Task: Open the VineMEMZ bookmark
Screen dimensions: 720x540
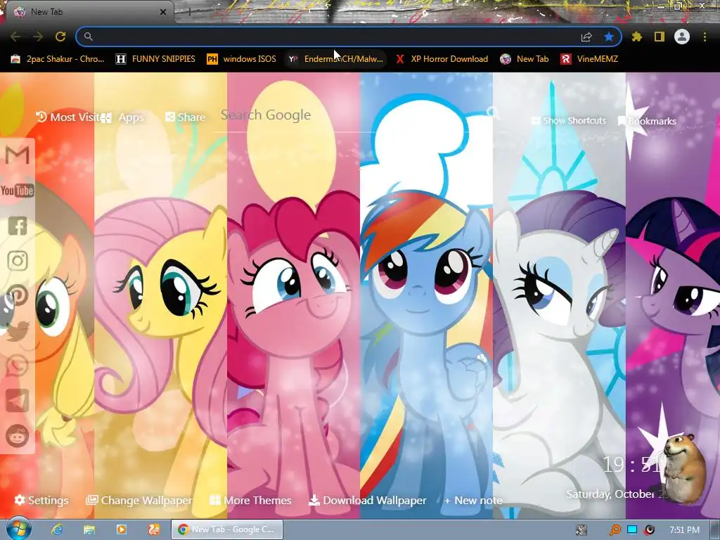Action: click(590, 59)
